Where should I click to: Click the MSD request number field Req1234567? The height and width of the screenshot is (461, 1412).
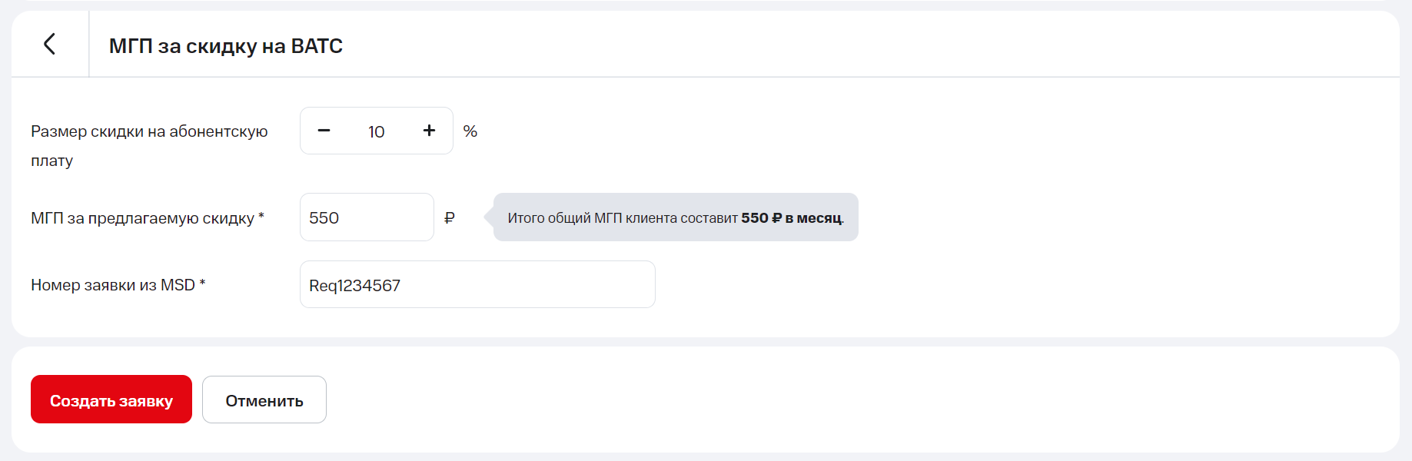[x=477, y=285]
